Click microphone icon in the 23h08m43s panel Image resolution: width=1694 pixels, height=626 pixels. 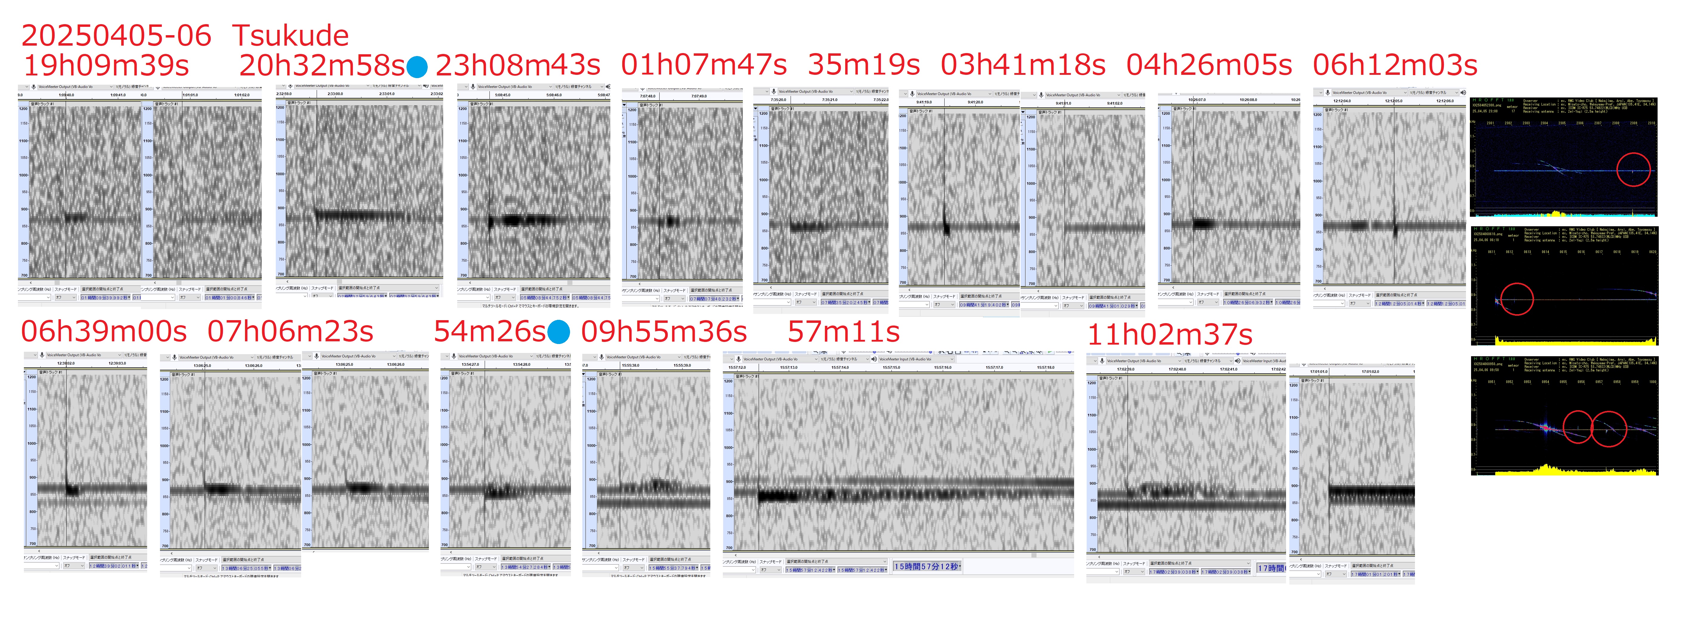(x=472, y=87)
